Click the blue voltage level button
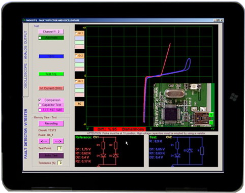 point(51,56)
